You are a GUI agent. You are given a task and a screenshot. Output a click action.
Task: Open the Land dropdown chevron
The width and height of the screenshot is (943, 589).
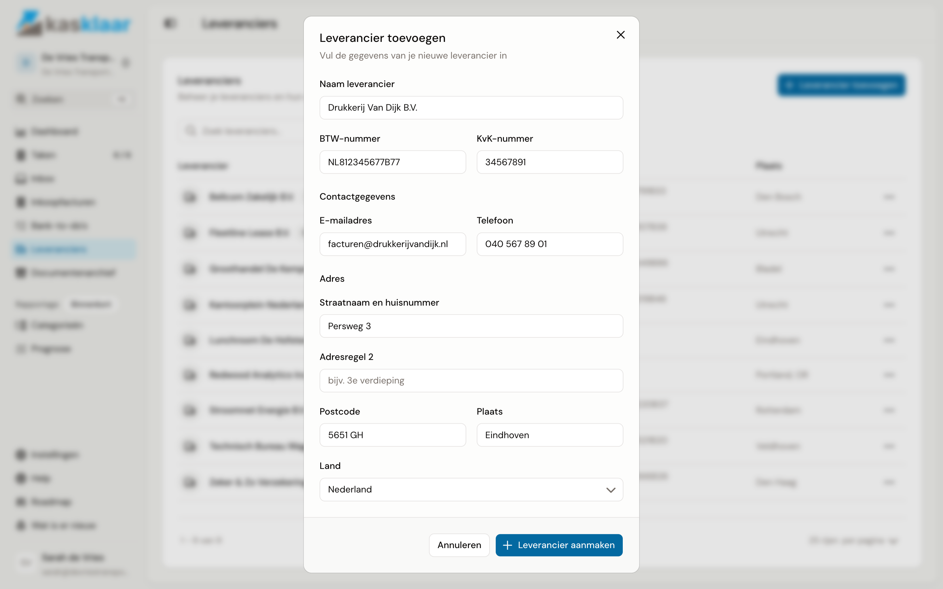tap(611, 490)
